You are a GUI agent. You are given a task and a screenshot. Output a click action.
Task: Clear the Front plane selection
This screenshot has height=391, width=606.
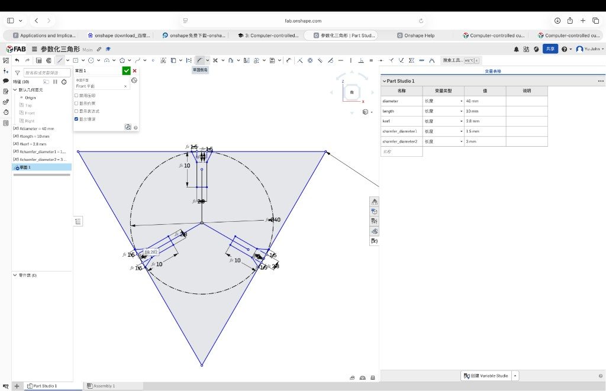click(x=125, y=86)
